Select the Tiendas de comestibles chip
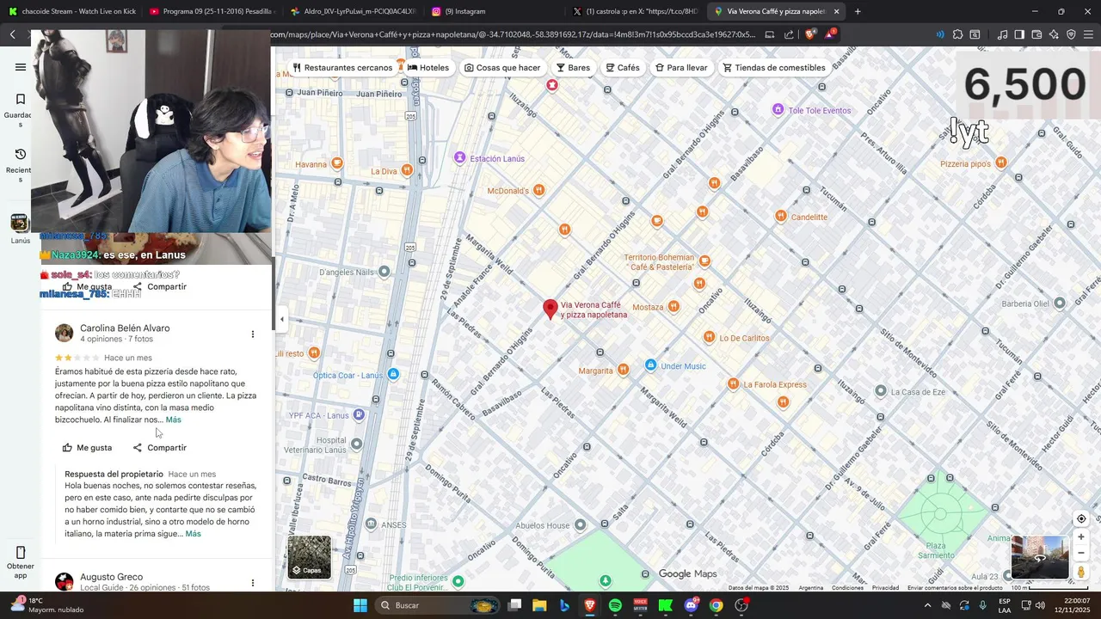The width and height of the screenshot is (1101, 619). click(x=773, y=68)
